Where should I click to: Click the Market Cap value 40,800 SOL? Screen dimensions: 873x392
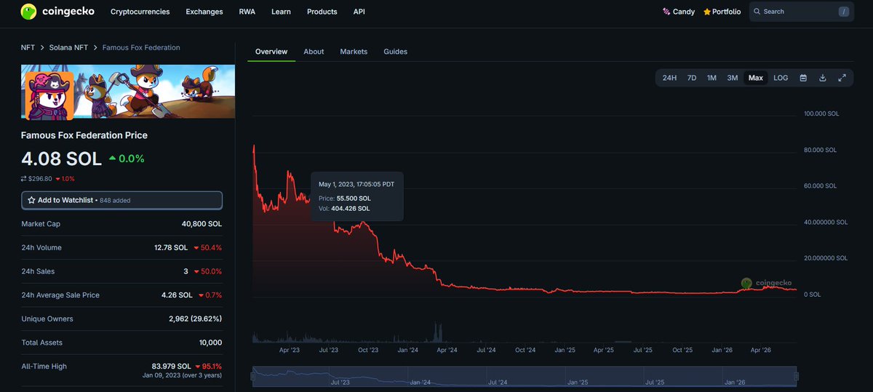tap(202, 224)
